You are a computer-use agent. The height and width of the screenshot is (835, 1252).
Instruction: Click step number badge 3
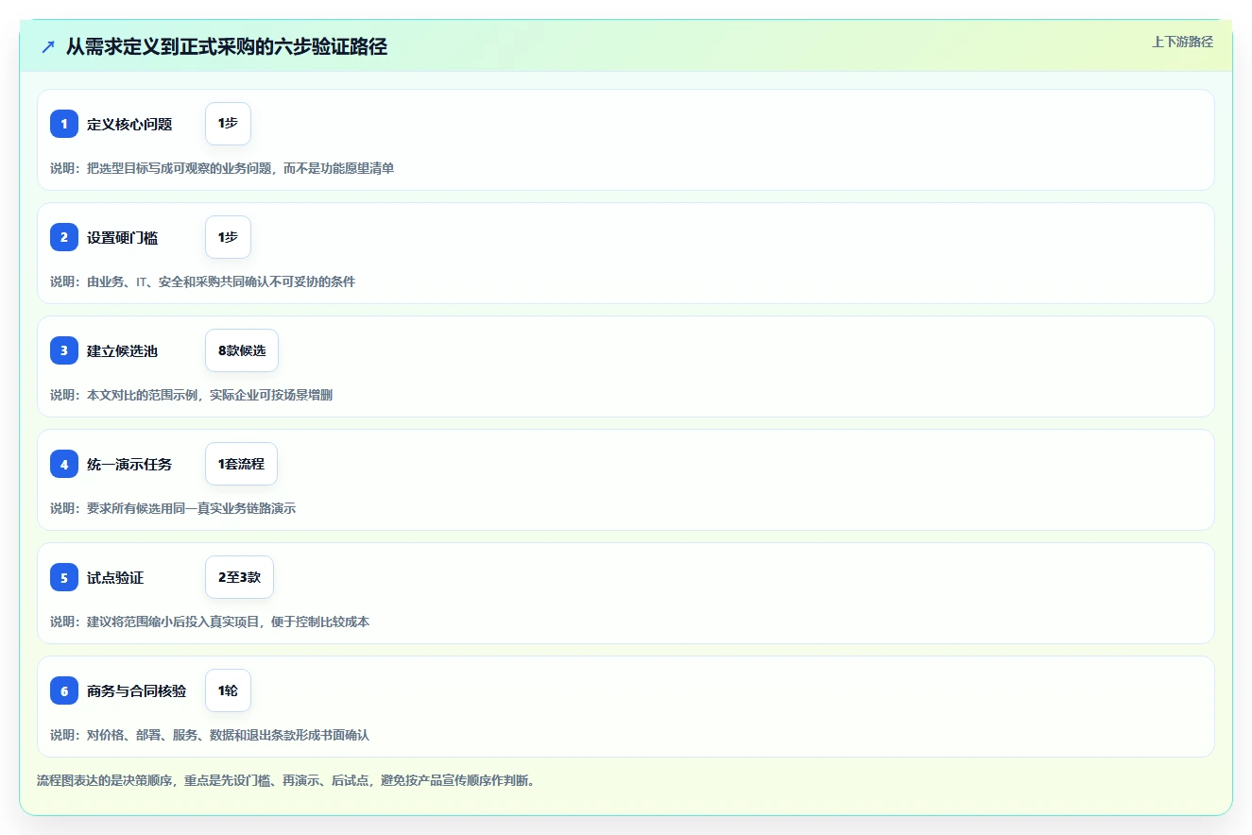click(x=64, y=350)
